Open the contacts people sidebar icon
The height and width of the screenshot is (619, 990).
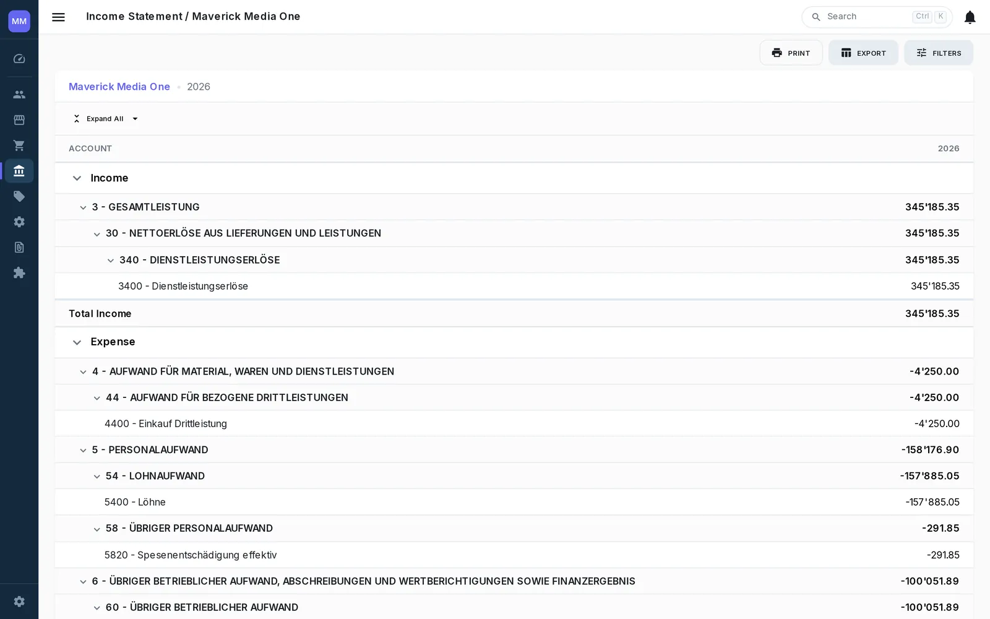click(x=19, y=95)
